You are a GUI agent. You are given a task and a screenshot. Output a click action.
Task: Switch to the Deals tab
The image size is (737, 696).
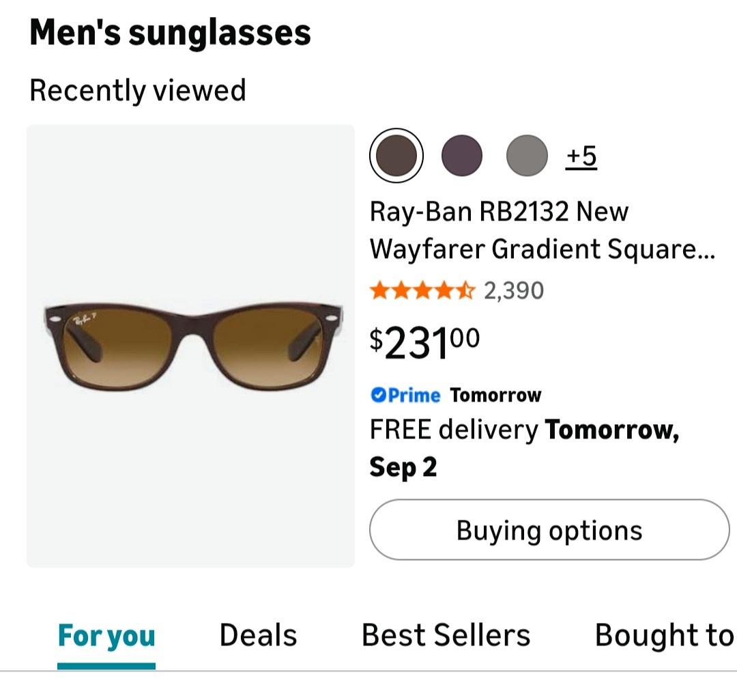pos(258,635)
